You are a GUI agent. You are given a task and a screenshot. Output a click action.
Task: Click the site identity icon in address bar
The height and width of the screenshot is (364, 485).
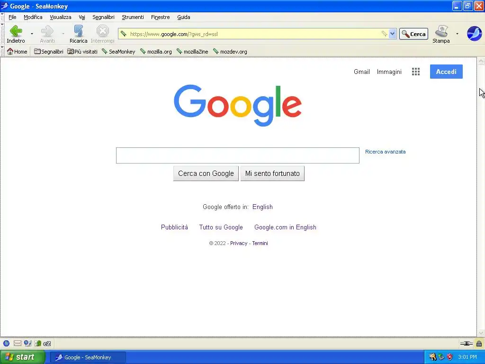124,34
